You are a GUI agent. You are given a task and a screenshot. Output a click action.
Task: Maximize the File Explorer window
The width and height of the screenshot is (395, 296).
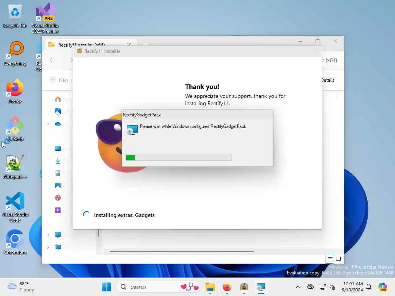coord(317,41)
